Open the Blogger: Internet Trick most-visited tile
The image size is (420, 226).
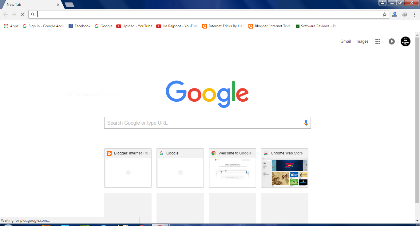pyautogui.click(x=128, y=168)
